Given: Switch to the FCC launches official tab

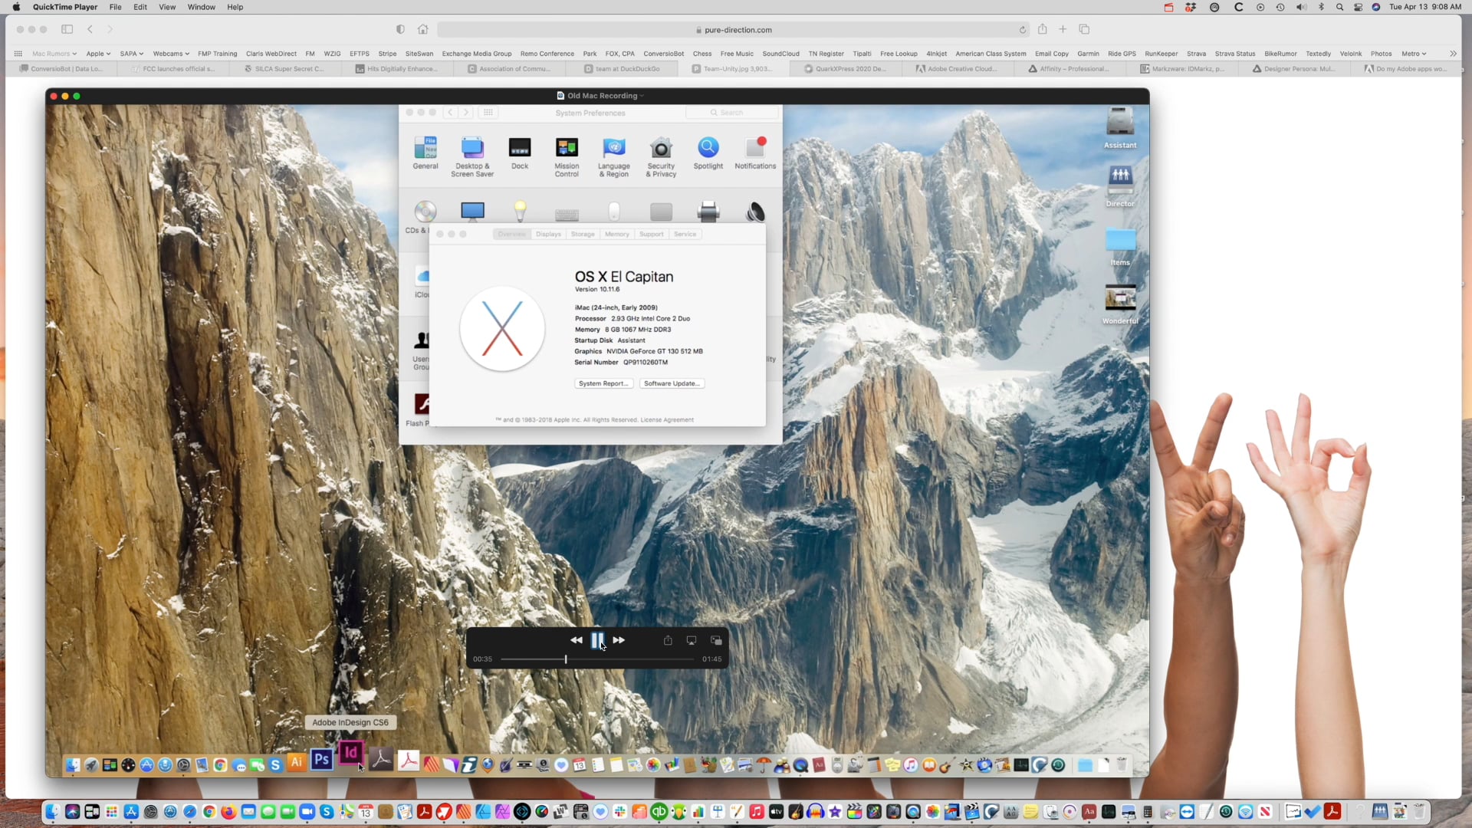Looking at the screenshot, I should click(x=172, y=69).
